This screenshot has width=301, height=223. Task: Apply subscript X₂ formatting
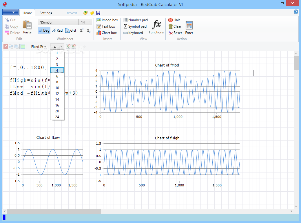point(88,30)
